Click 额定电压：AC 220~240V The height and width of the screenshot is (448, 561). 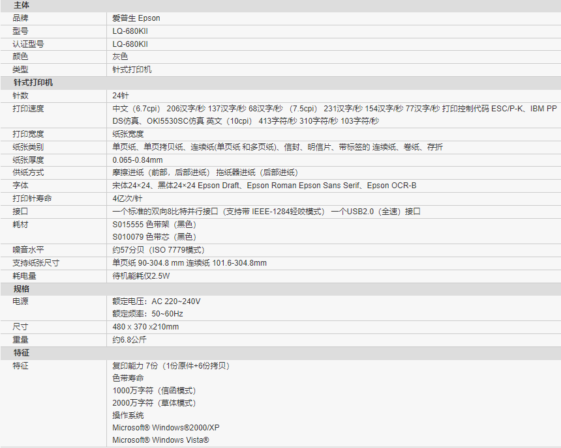pos(157,301)
